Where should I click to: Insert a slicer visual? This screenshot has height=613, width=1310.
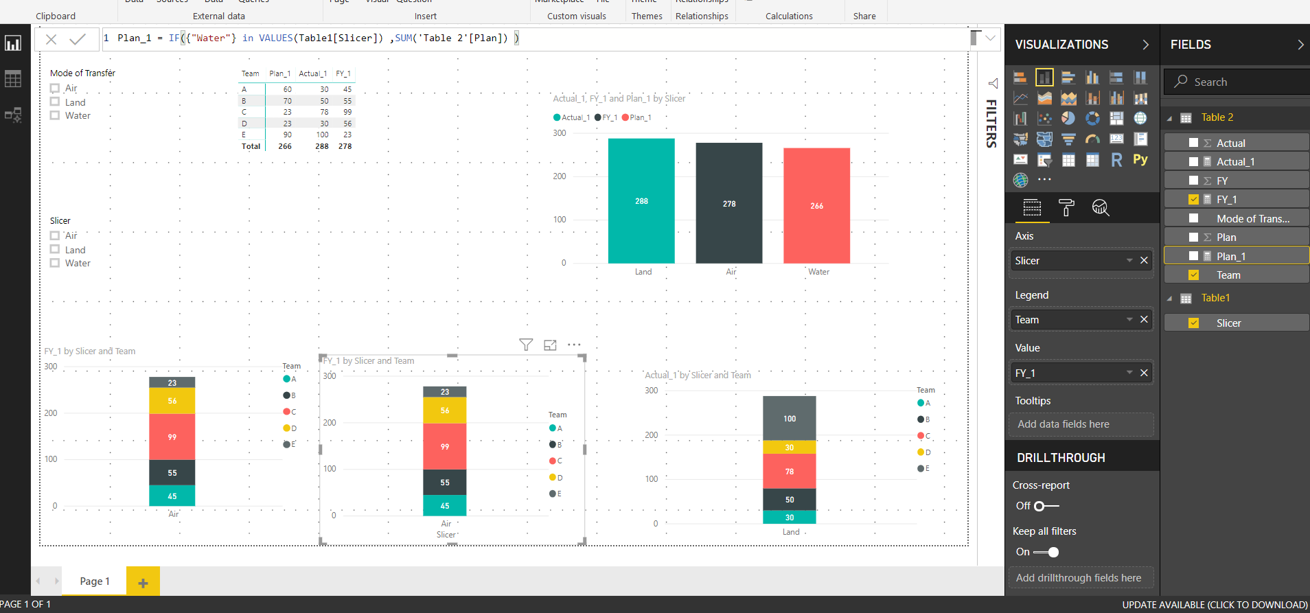click(1044, 160)
